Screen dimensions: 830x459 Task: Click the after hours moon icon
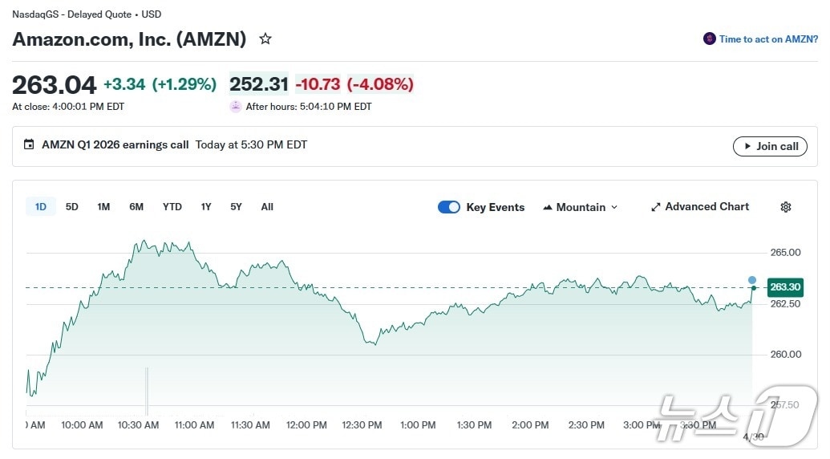(236, 107)
